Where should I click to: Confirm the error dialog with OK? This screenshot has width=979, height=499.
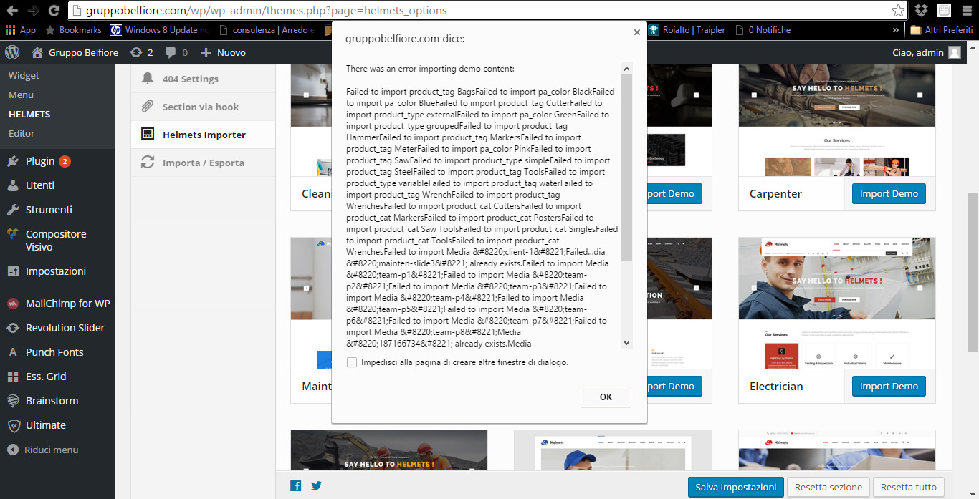[606, 397]
